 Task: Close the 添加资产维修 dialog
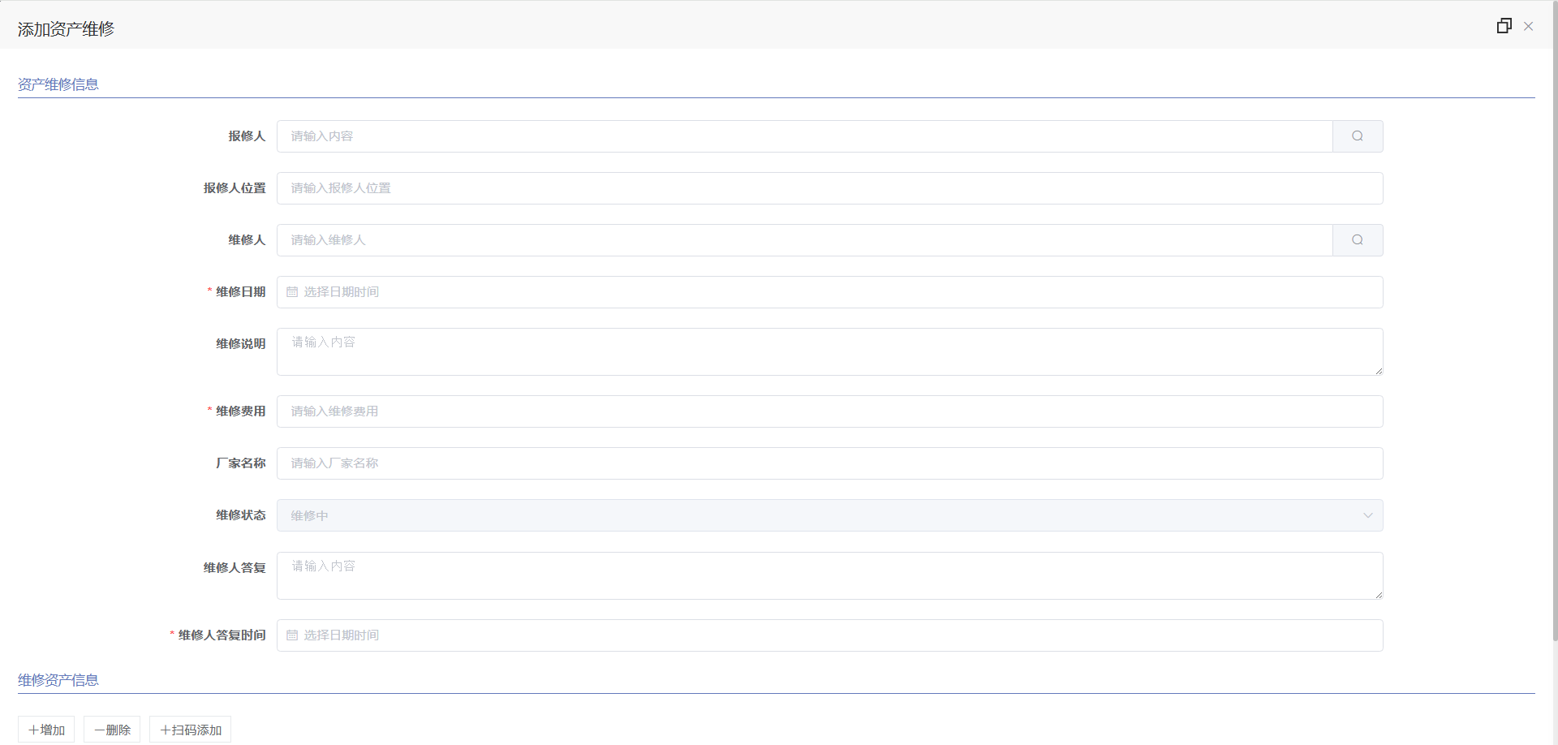click(x=1529, y=26)
